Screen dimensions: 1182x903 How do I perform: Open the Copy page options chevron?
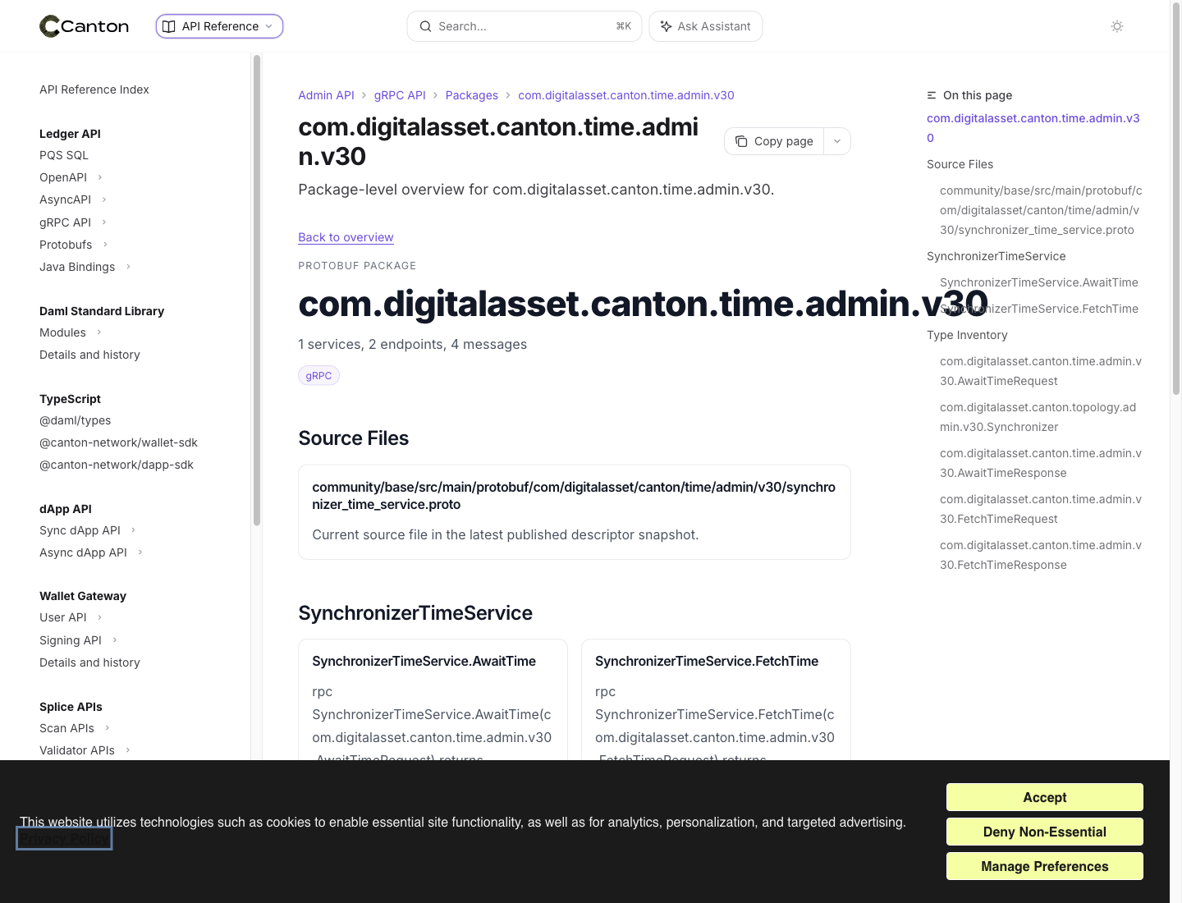click(x=837, y=141)
